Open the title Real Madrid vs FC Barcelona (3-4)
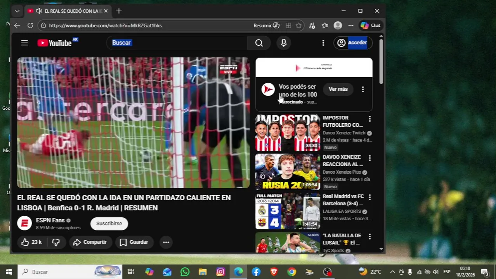This screenshot has height=279, width=496. [x=343, y=200]
